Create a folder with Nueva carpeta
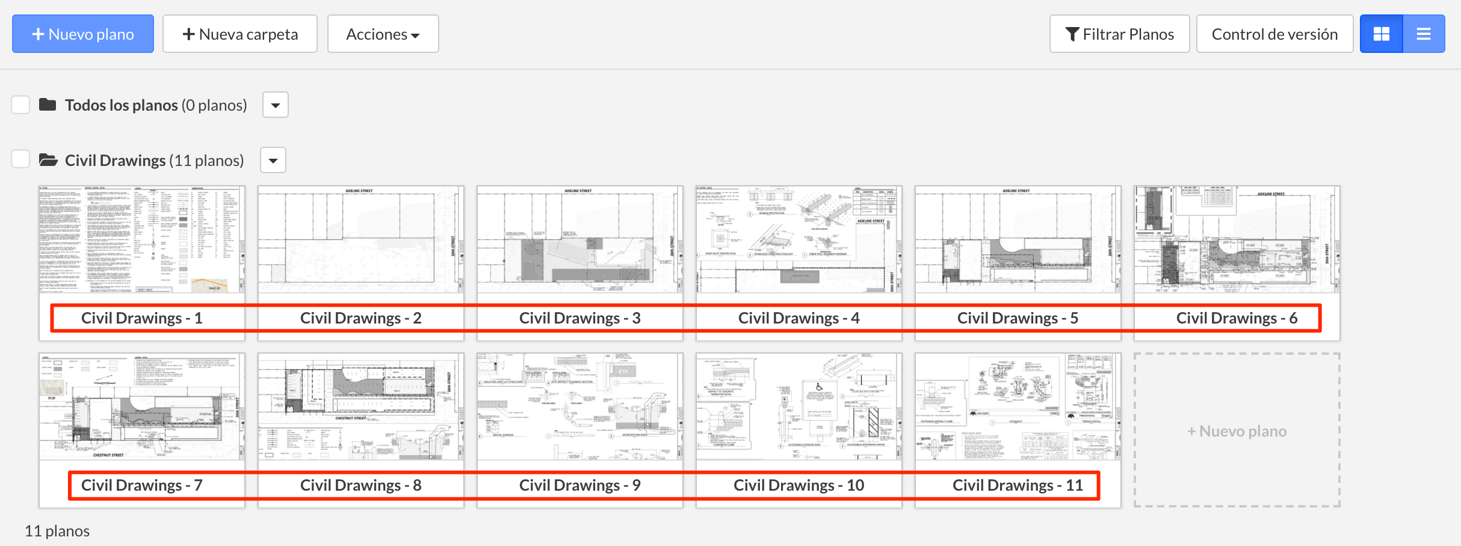 click(x=240, y=34)
